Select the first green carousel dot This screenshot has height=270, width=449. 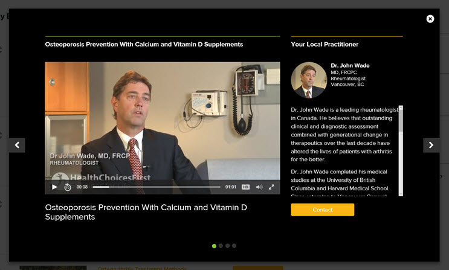[x=214, y=246]
